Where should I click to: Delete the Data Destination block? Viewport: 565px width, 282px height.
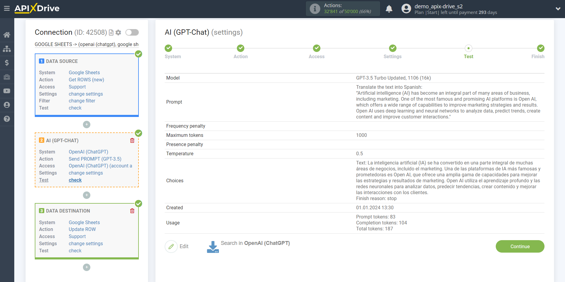132,211
